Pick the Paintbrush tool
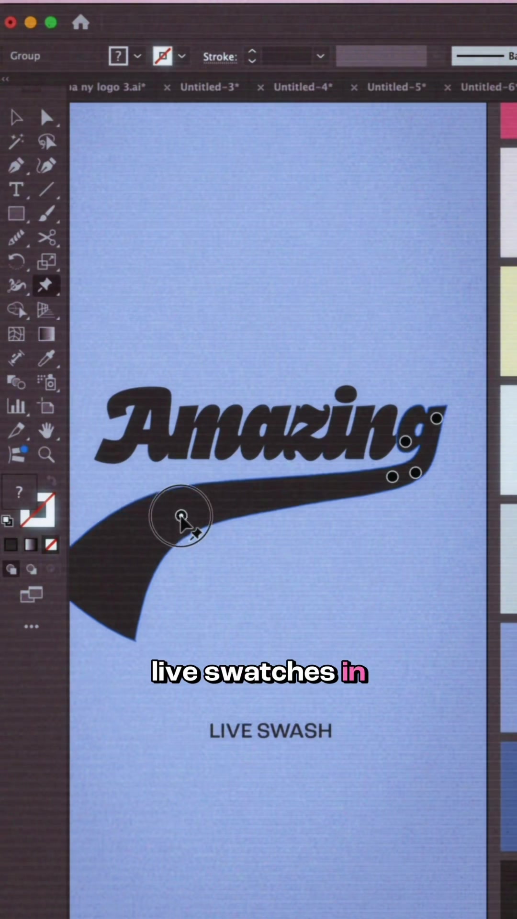 point(46,213)
